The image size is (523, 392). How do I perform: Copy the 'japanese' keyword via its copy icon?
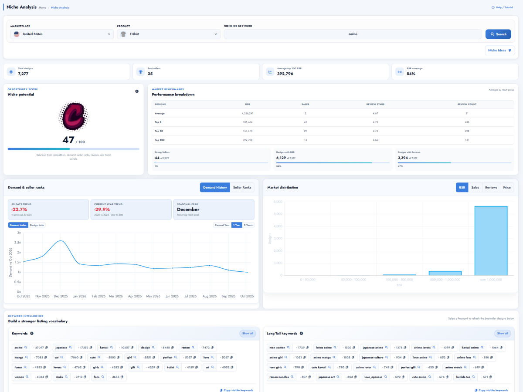(x=91, y=348)
